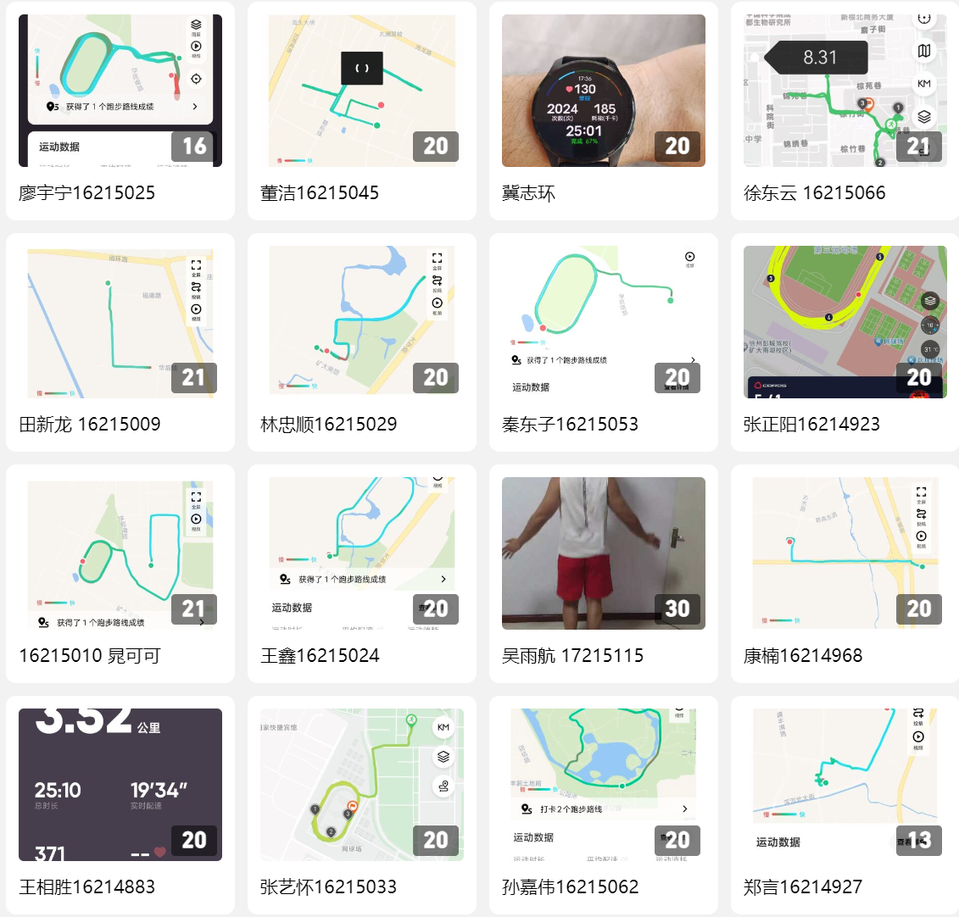959x917 pixels.
Task: Expand the route achievement arrow in 王鑫's card
Action: [443, 579]
